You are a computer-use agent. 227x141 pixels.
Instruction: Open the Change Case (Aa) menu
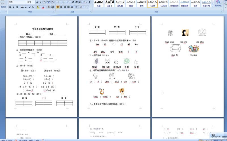click(x=33, y=7)
